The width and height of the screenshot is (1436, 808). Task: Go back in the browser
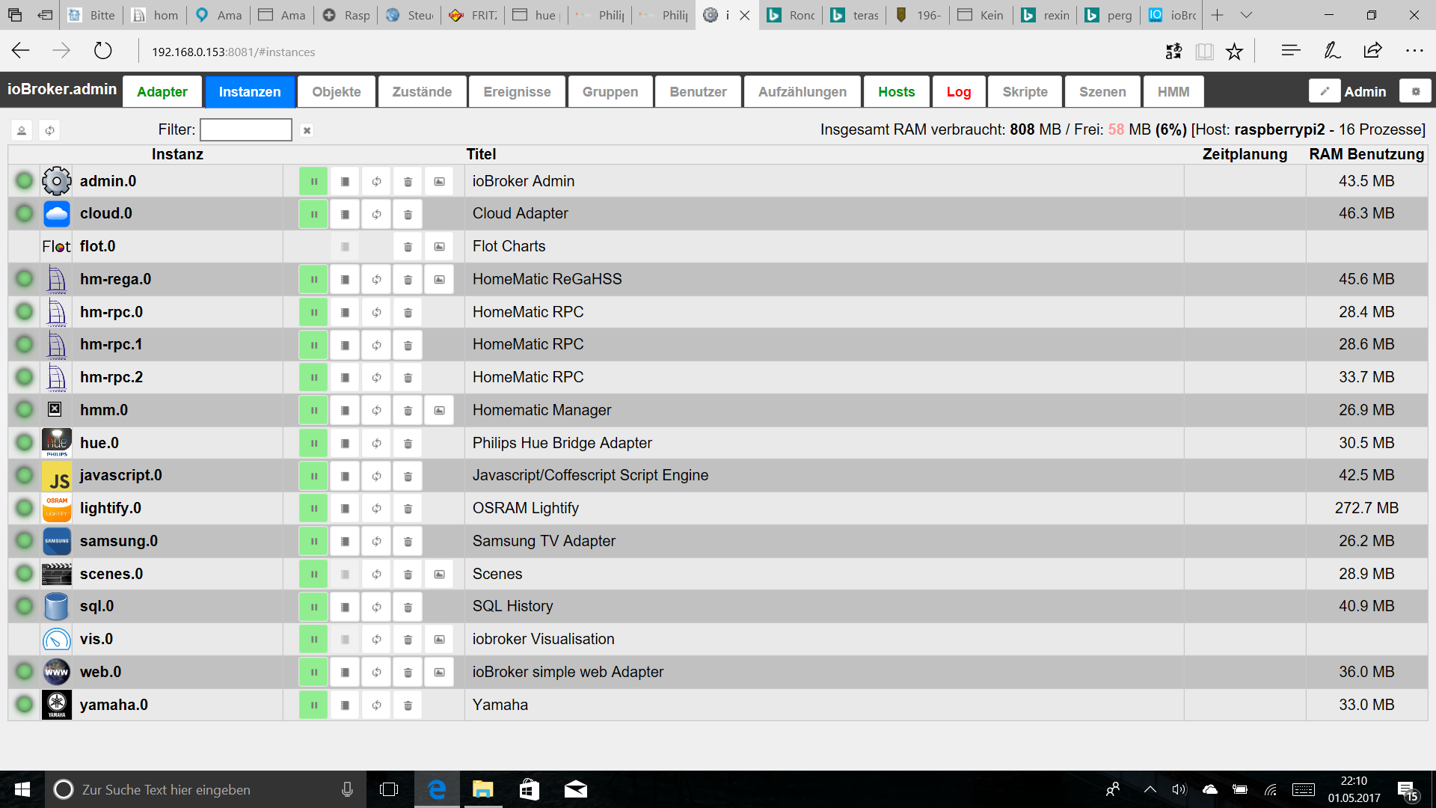pos(21,51)
